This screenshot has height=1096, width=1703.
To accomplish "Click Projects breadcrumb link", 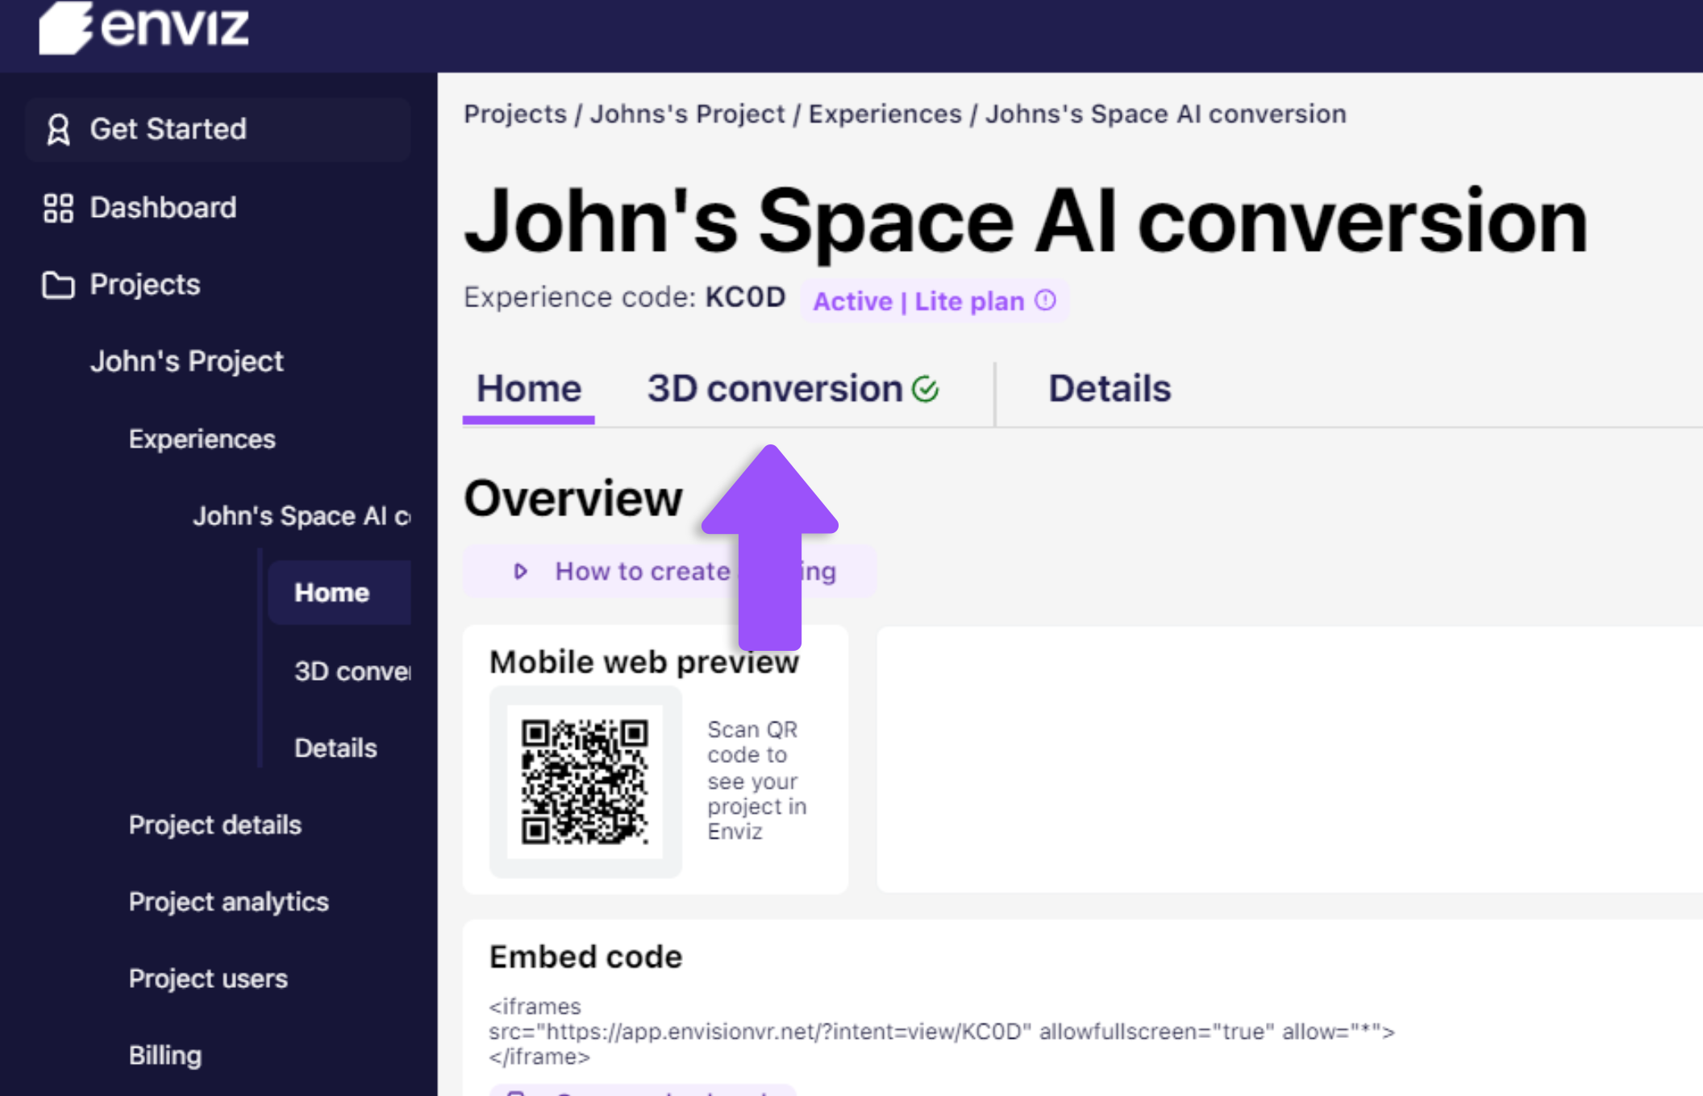I will point(515,115).
